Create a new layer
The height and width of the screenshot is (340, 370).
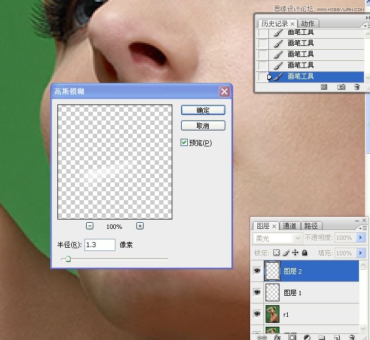click(337, 337)
